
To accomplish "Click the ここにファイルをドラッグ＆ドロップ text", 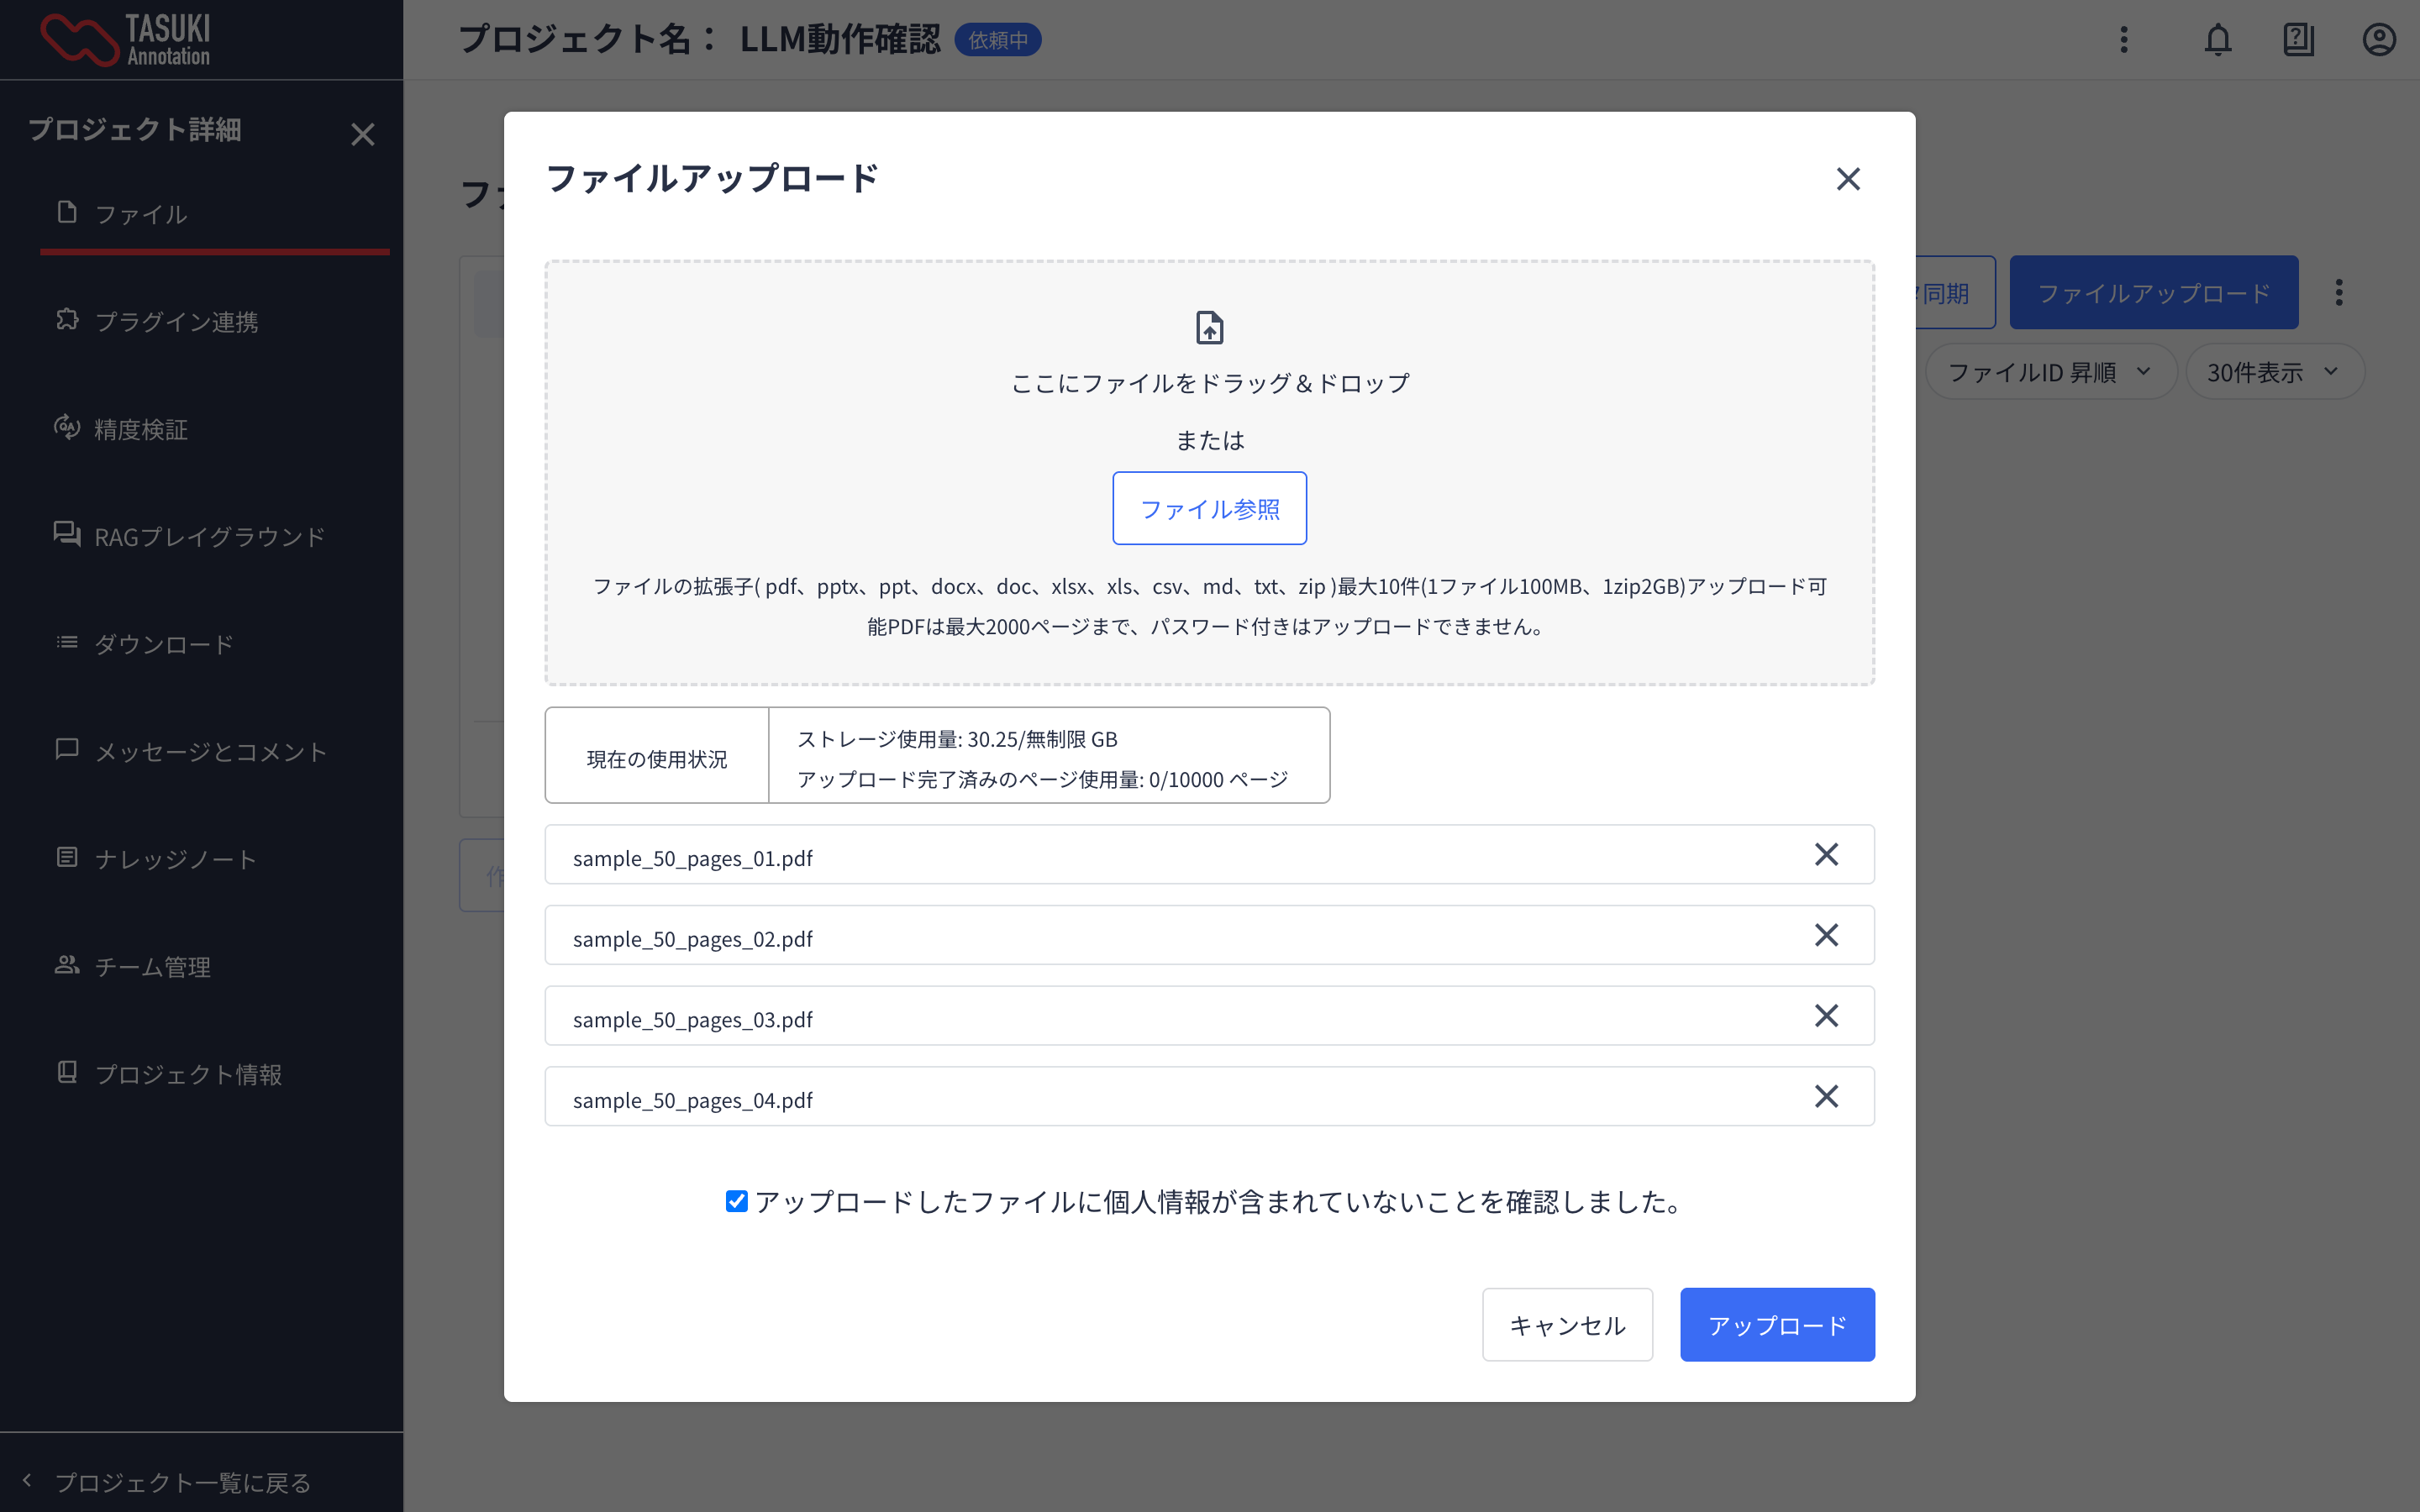I will 1210,383.
